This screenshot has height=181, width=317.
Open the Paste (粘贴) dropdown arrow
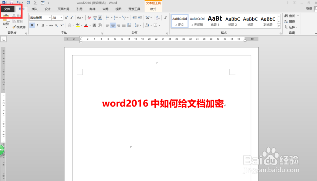[x=6, y=28]
